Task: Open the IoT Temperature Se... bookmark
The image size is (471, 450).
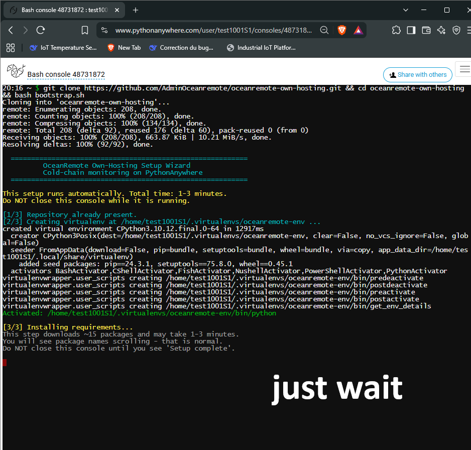Action: [63, 48]
